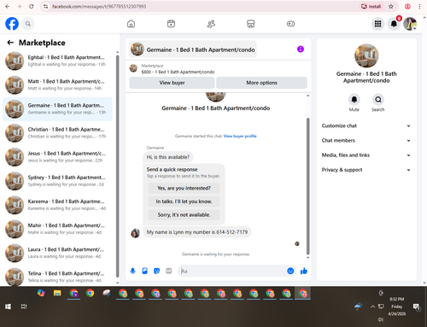This screenshot has width=427, height=327.
Task: Open the View buyer profile link
Action: (240, 136)
